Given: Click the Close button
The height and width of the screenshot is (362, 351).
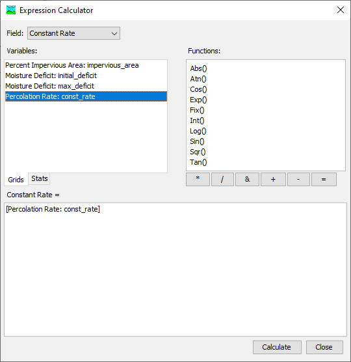Looking at the screenshot, I should 324,347.
